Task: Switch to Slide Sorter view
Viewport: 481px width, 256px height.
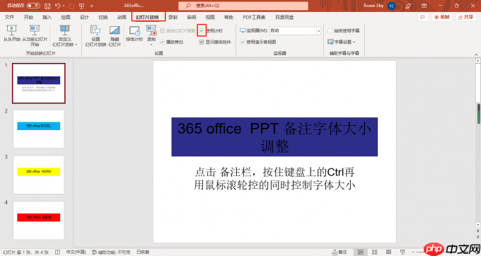Action: click(x=375, y=252)
